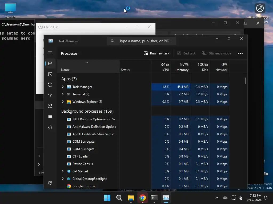Image resolution: width=273 pixels, height=204 pixels.
Task: Close the File In Use dialog
Action: [x=149, y=27]
